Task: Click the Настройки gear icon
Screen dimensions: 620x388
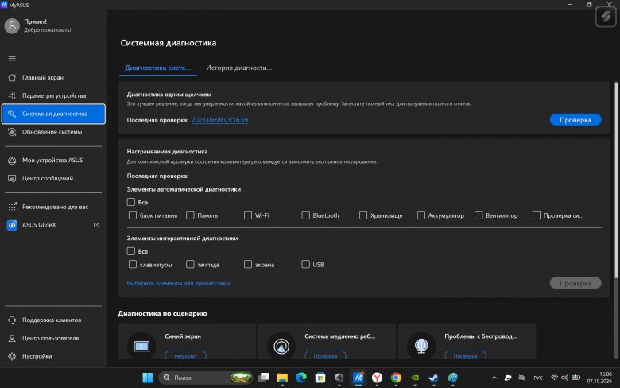Action: (12, 356)
